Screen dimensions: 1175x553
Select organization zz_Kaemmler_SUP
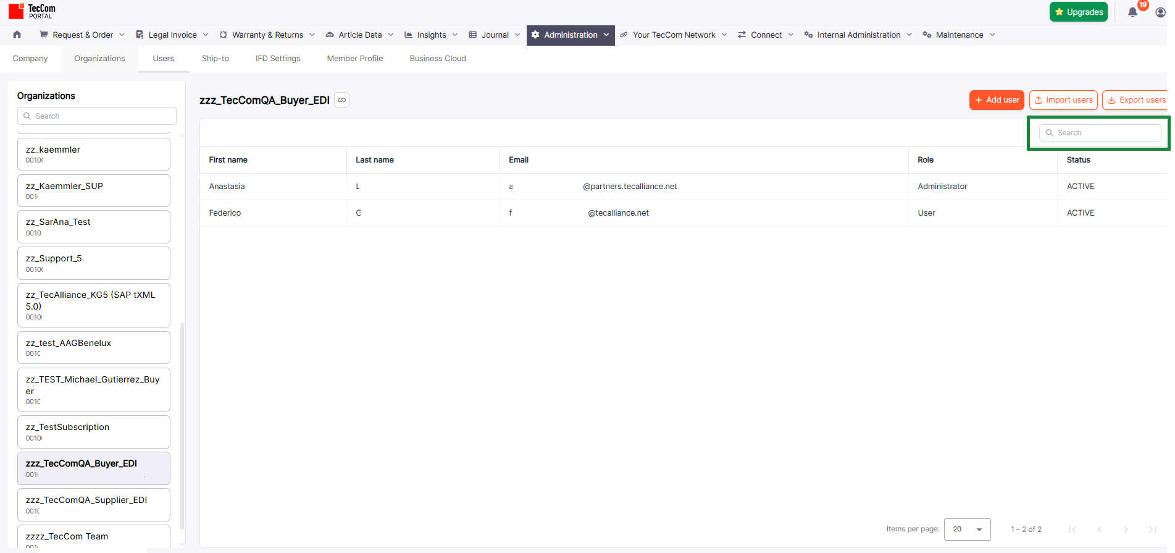pos(94,190)
